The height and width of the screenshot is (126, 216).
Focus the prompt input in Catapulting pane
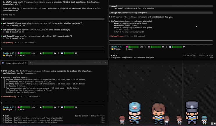pos(161,43)
